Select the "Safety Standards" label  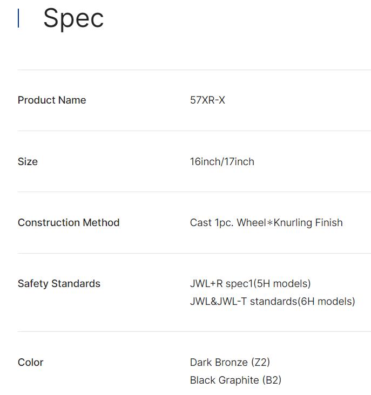click(59, 283)
